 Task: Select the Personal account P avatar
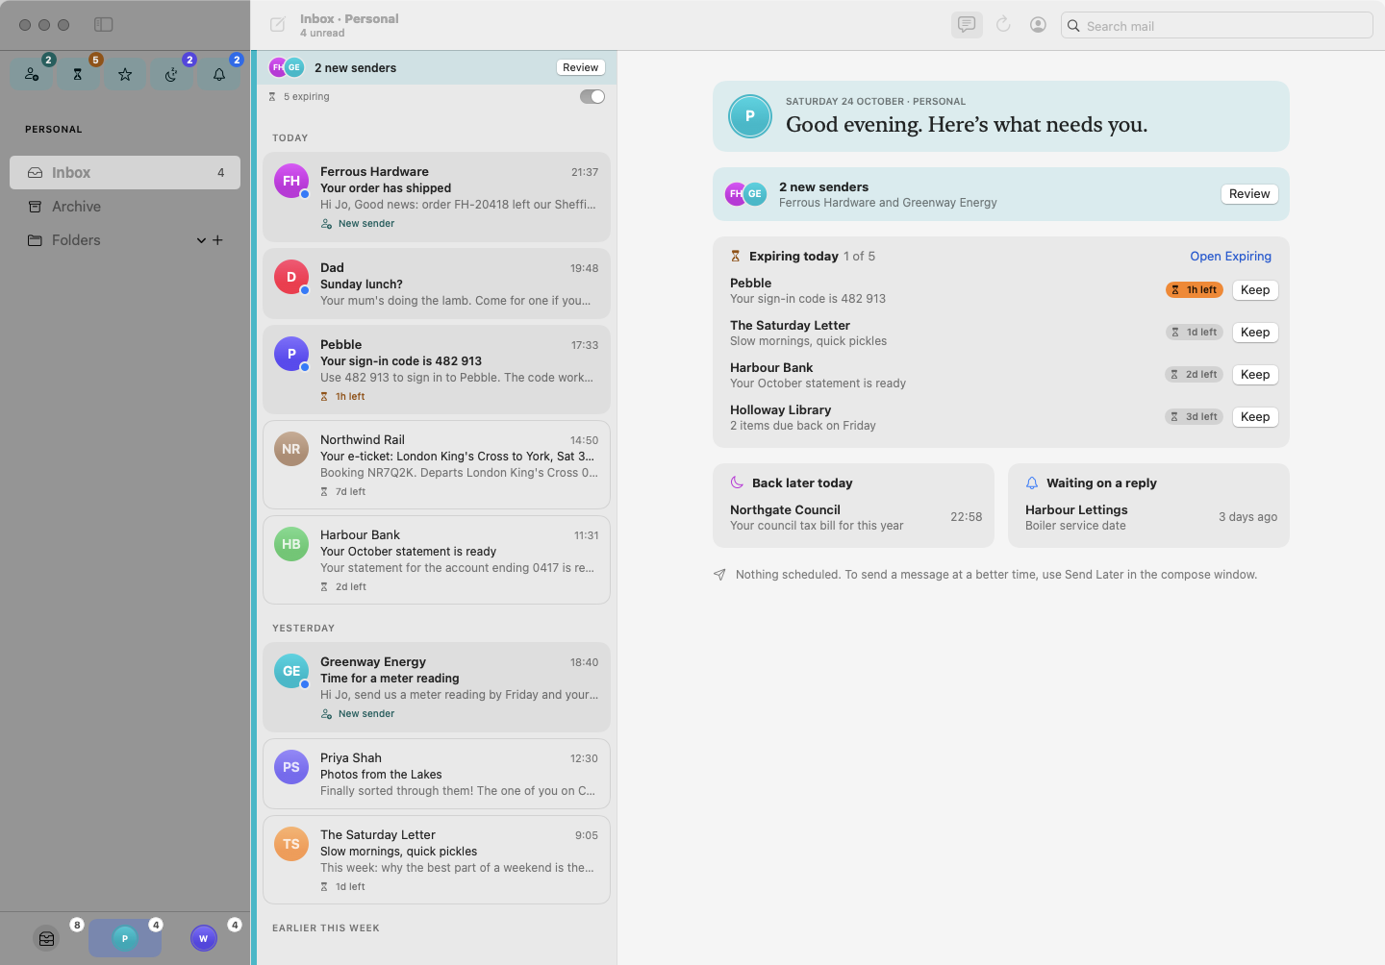click(x=125, y=938)
